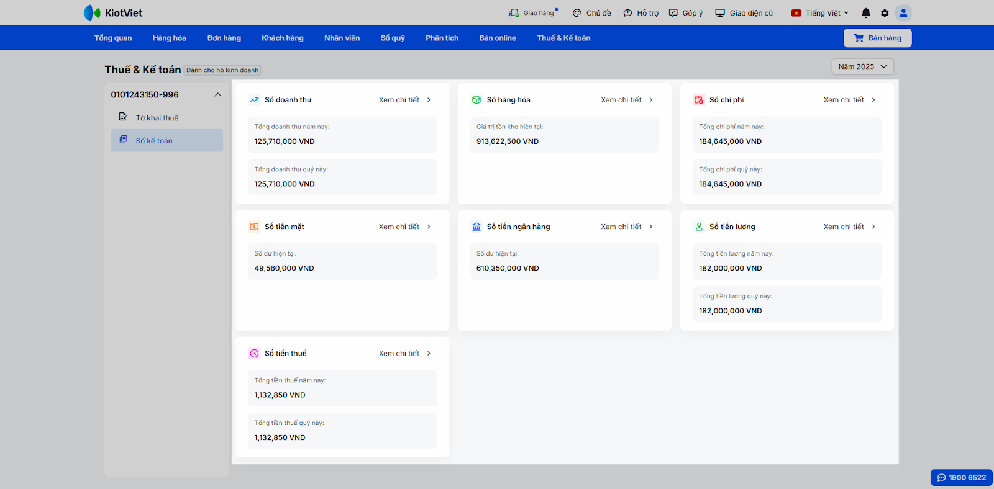
Task: Switch to Giao diện cũ
Action: (x=744, y=13)
